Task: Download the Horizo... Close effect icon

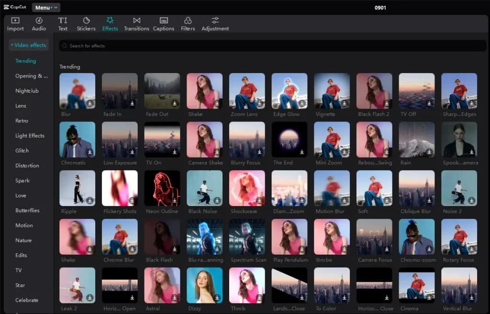Action: click(387, 297)
